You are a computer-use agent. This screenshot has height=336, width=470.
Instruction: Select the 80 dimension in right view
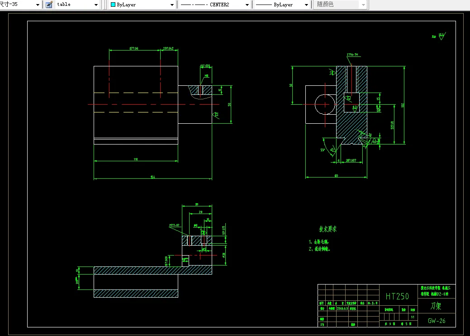[x=336, y=176]
